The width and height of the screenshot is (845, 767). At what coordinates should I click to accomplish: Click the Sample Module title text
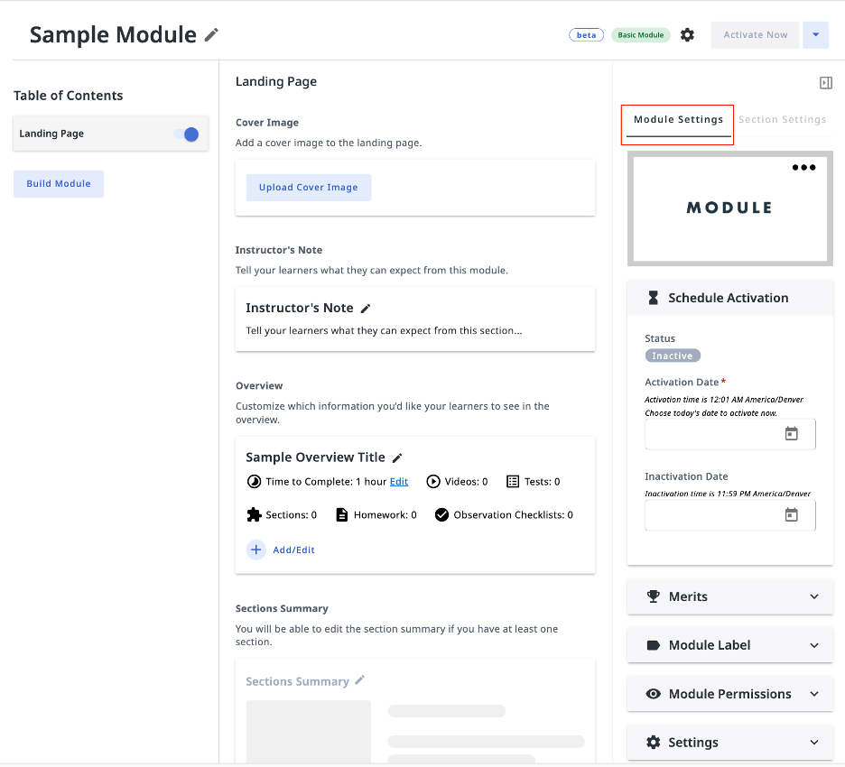(113, 35)
